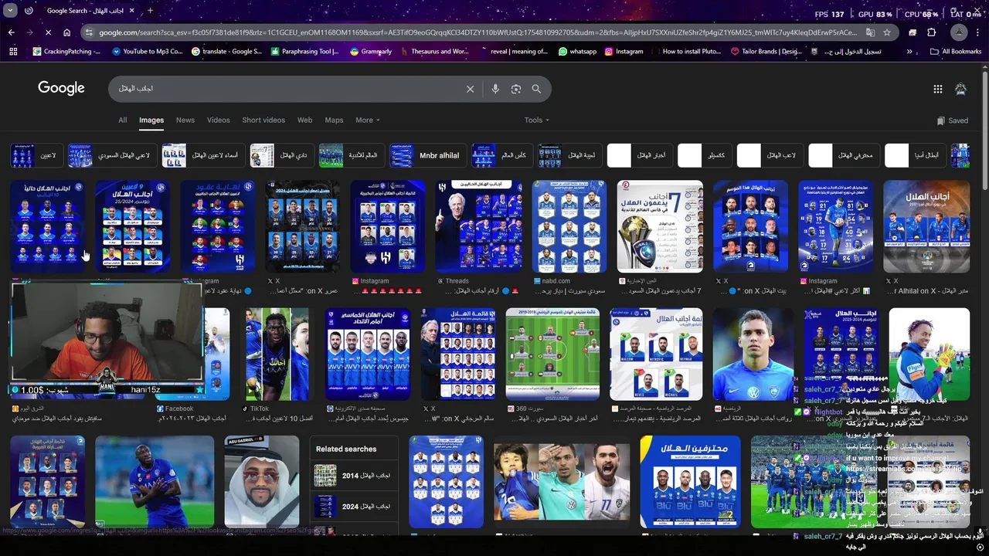This screenshot has height=556, width=989.
Task: Open the browser home page
Action: point(66,32)
